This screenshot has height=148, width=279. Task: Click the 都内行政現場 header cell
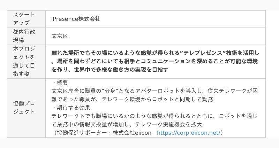24,36
